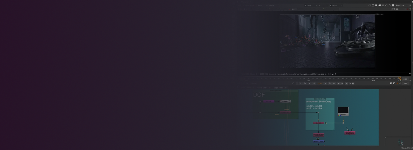Select the Remove14 node
Image resolution: width=413 pixels, height=150 pixels.
tap(318, 135)
